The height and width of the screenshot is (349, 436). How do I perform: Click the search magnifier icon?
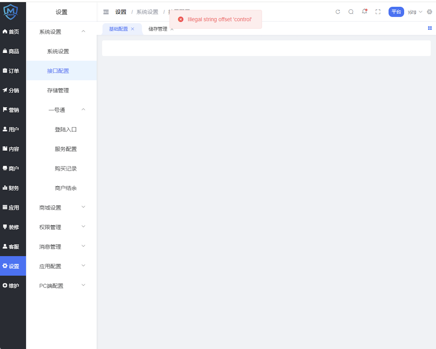pyautogui.click(x=351, y=12)
